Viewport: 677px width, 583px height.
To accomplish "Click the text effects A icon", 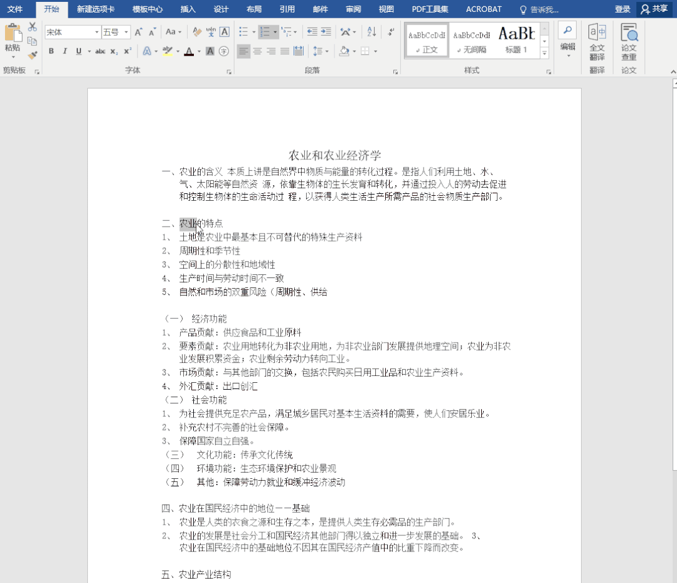I will [x=147, y=51].
